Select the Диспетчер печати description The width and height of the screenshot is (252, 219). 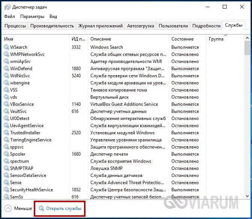109,154
